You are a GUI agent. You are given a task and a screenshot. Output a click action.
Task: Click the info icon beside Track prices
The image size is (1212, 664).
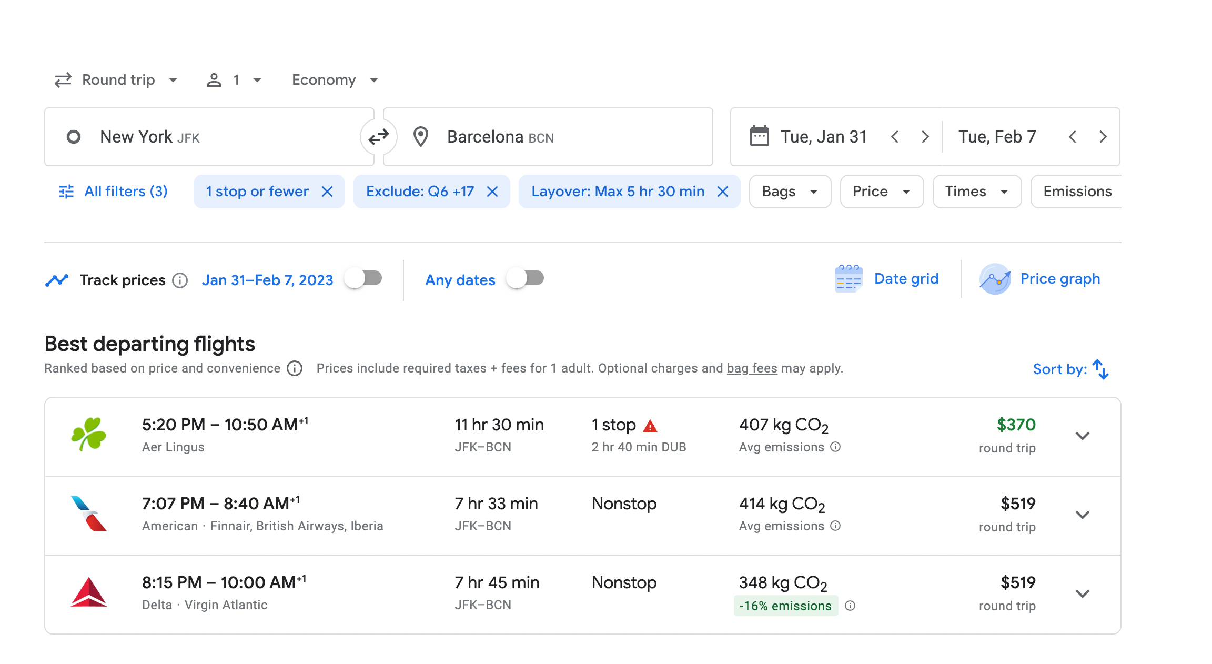coord(180,280)
